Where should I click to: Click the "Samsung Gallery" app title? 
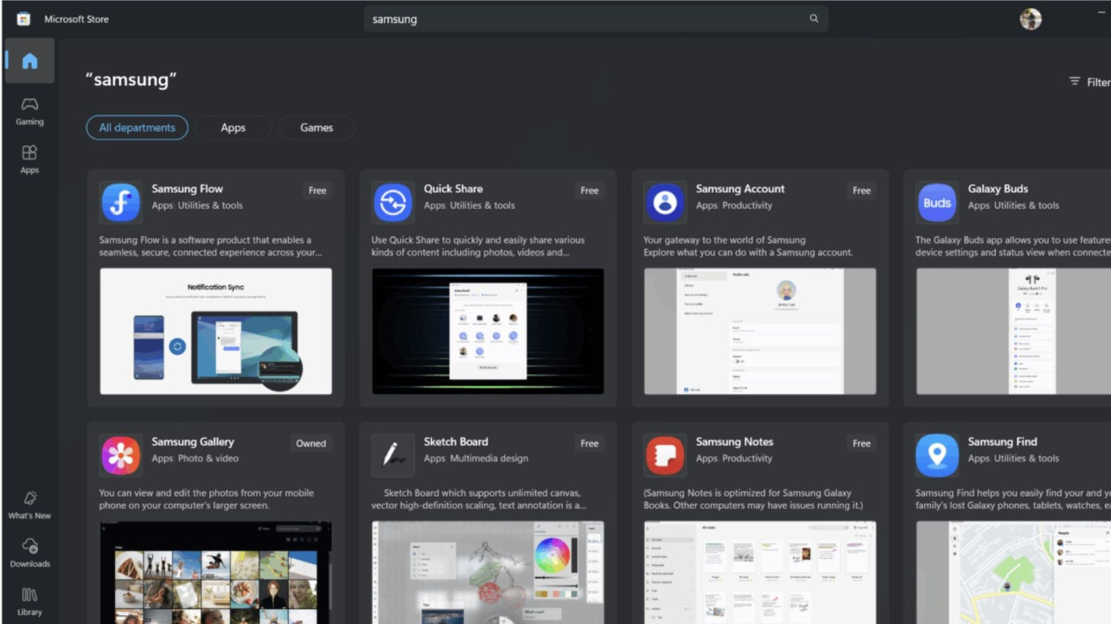(192, 441)
